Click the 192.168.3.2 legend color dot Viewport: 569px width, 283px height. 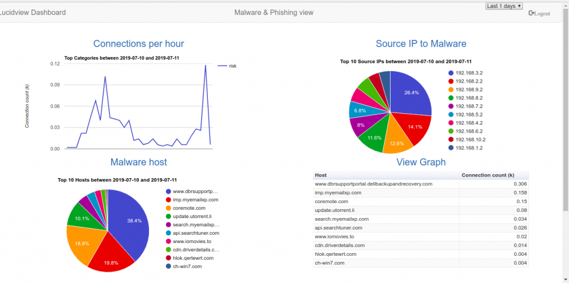pos(451,73)
